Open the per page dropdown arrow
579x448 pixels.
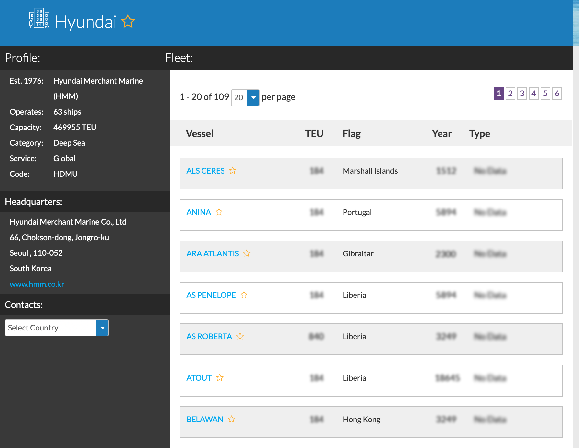pos(253,97)
